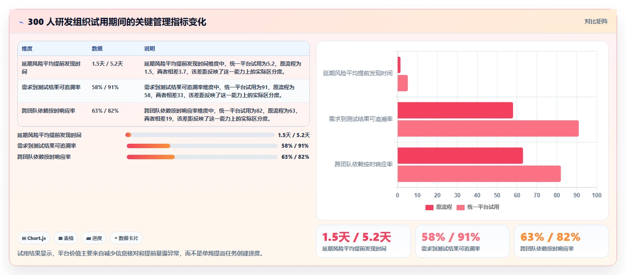Click x-axis tick label 50
626x275 pixels.
497,196
